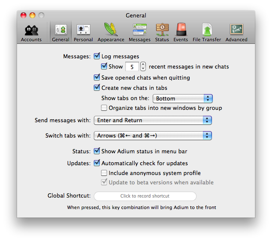Toggle the Log messages checkbox
272x241 pixels.
[x=97, y=56]
